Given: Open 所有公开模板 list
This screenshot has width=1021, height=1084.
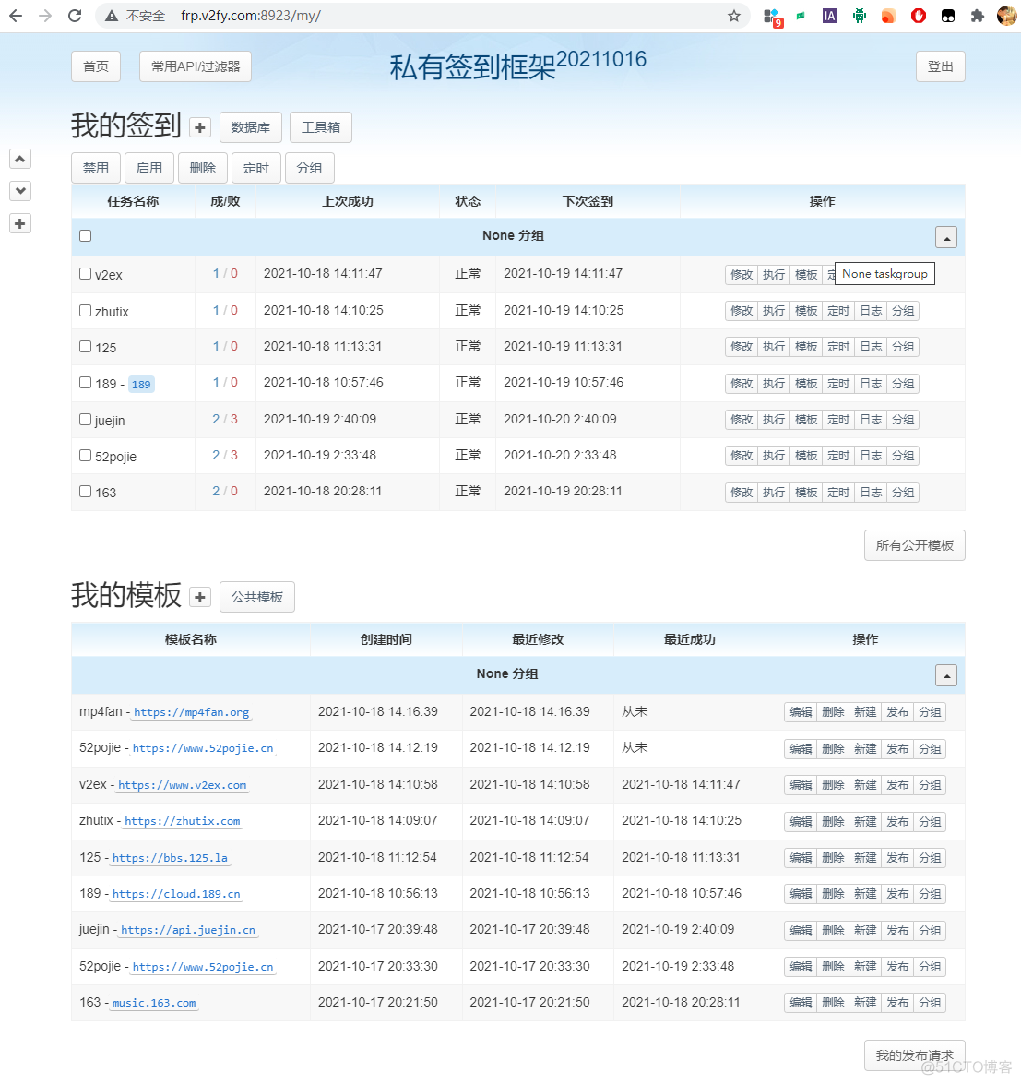Looking at the screenshot, I should tap(915, 545).
